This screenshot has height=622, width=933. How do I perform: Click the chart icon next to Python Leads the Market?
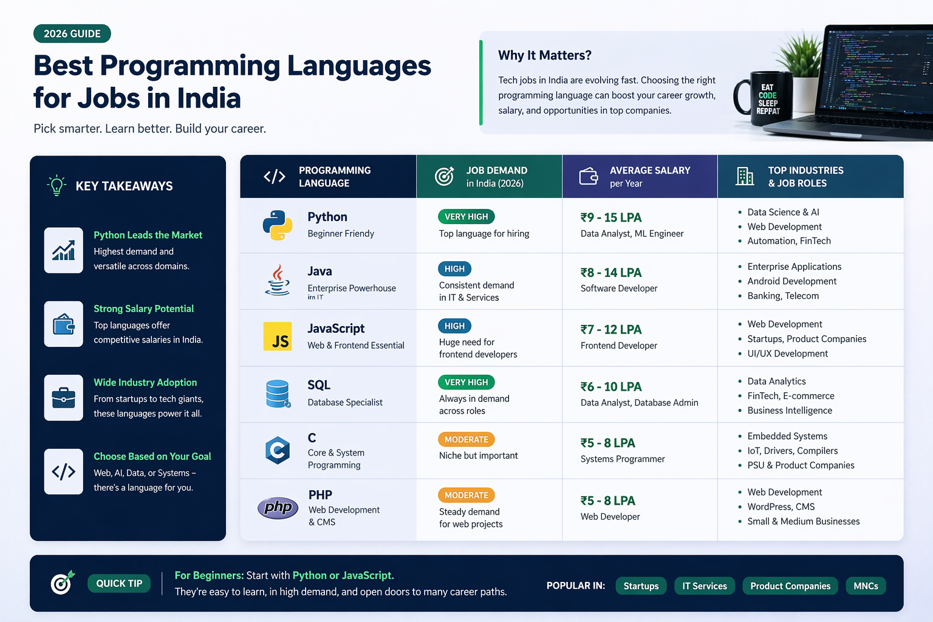64,250
